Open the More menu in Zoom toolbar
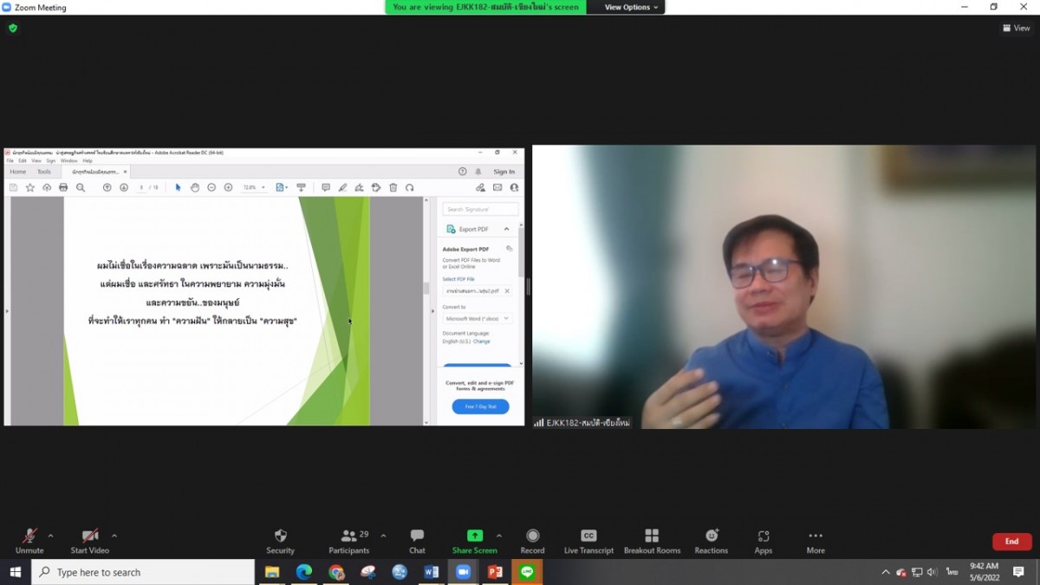The image size is (1040, 585). tap(815, 541)
